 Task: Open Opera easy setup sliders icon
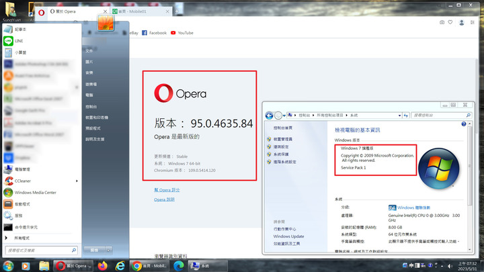473,23
